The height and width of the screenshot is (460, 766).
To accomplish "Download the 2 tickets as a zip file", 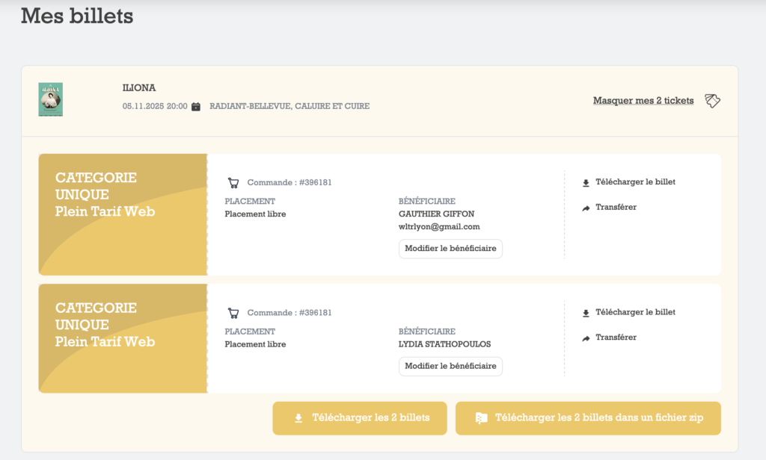I will [x=588, y=418].
